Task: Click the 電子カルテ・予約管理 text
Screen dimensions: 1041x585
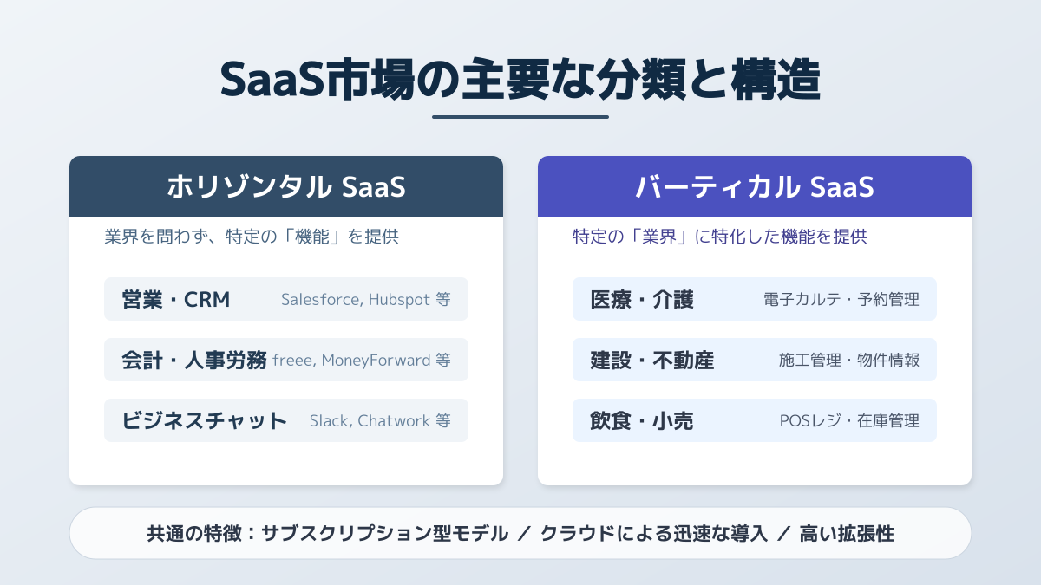Action: coord(841,300)
